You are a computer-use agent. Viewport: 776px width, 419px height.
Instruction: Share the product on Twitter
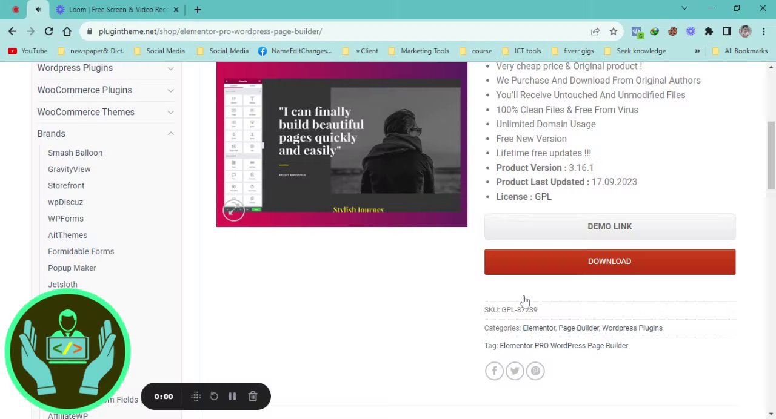click(x=515, y=371)
